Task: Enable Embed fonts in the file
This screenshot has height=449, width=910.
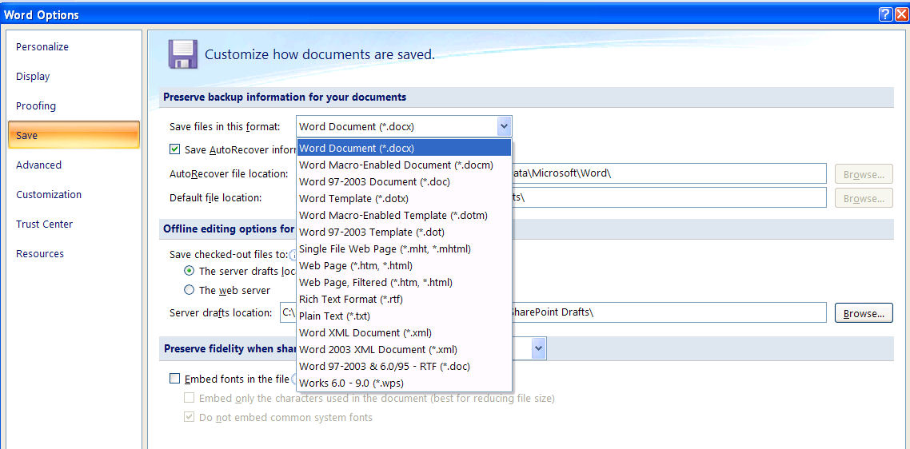Action: coord(175,379)
